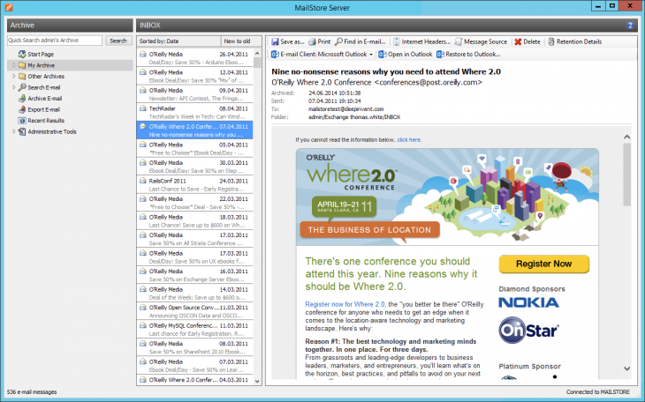The image size is (645, 402).
Task: Expand the My Archive tree node
Action: coord(13,65)
